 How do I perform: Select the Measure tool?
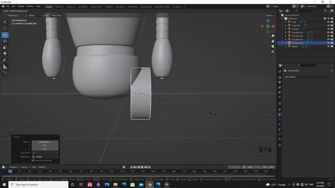5,66
